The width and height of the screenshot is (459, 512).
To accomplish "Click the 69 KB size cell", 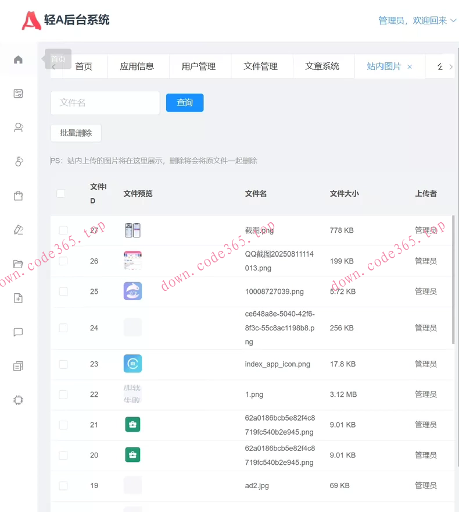I will tap(340, 486).
